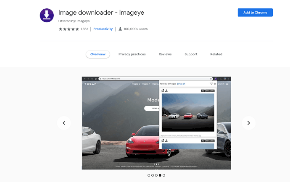Open the Productivity category link
The width and height of the screenshot is (290, 182).
[x=103, y=29]
